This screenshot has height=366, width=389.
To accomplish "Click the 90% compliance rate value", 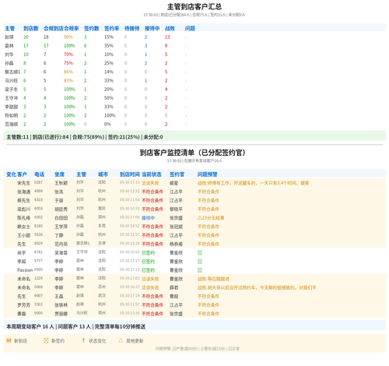I will 68,37.
